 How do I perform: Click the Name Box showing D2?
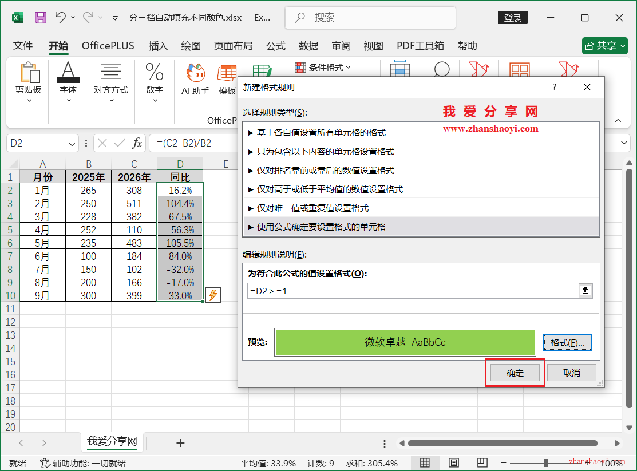tap(37, 144)
